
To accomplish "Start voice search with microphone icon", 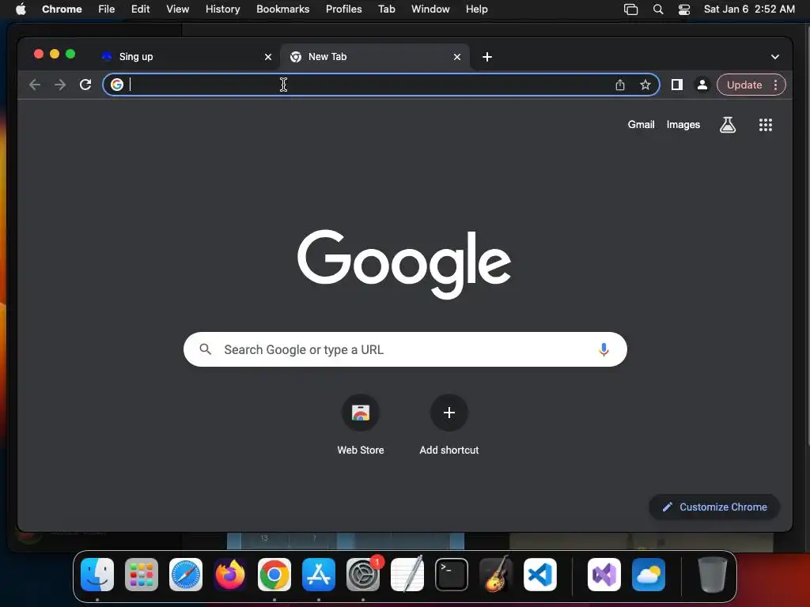I will [604, 349].
